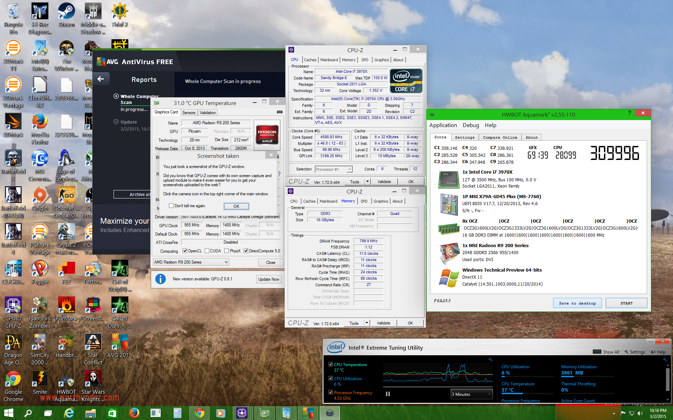The width and height of the screenshot is (673, 420).
Task: Toggle the CUDA checkbox in GPU-Z
Action: click(207, 251)
